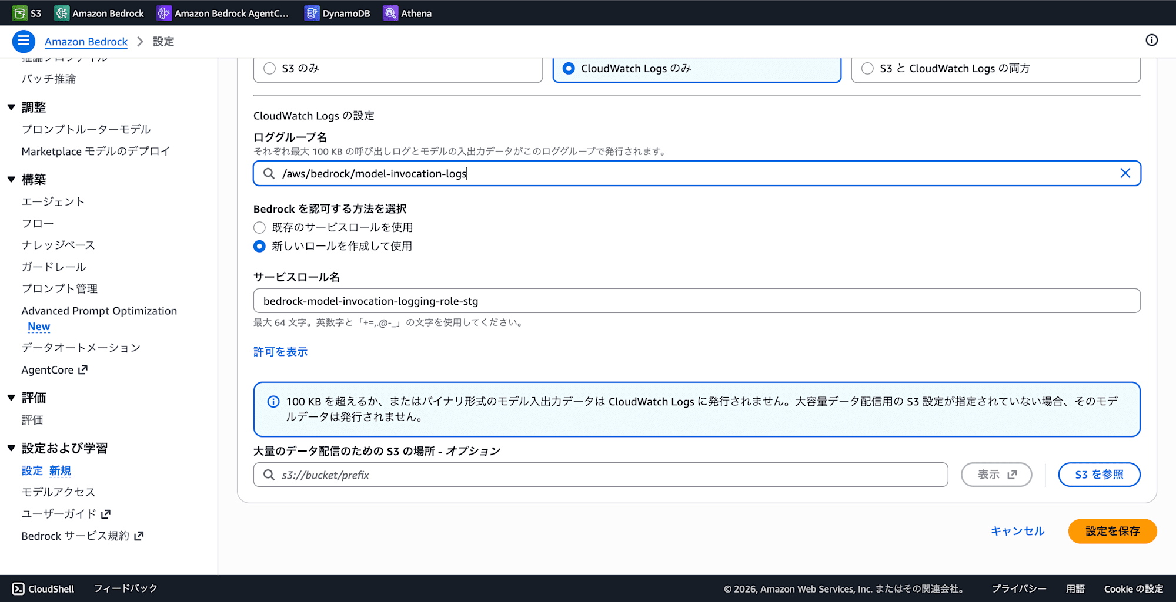
Task: Open Advanced Prompt Optimization in sidebar
Action: [99, 311]
